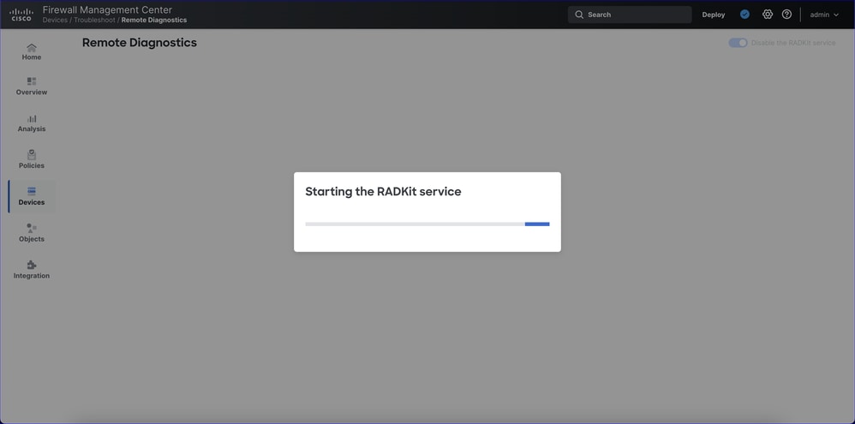Image resolution: width=855 pixels, height=424 pixels.
Task: Click Remote Diagnostics in the breadcrumb
Action: pos(153,21)
